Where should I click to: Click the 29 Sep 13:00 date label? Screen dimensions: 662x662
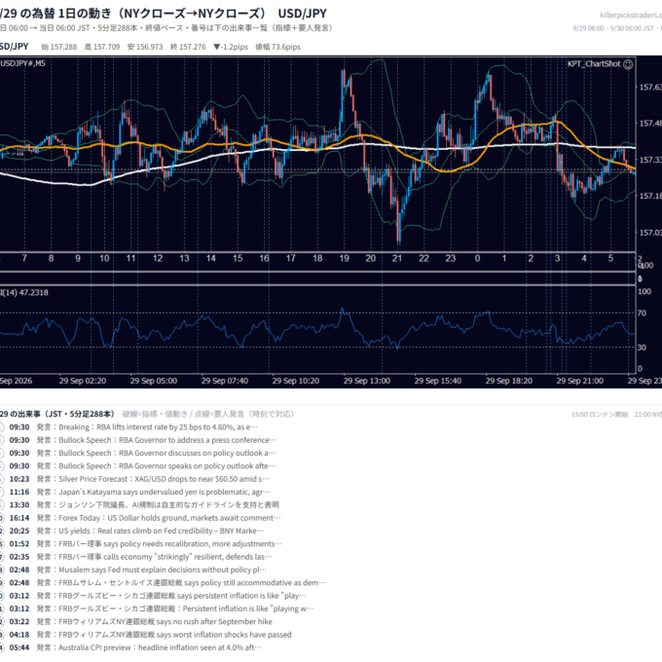tap(367, 381)
